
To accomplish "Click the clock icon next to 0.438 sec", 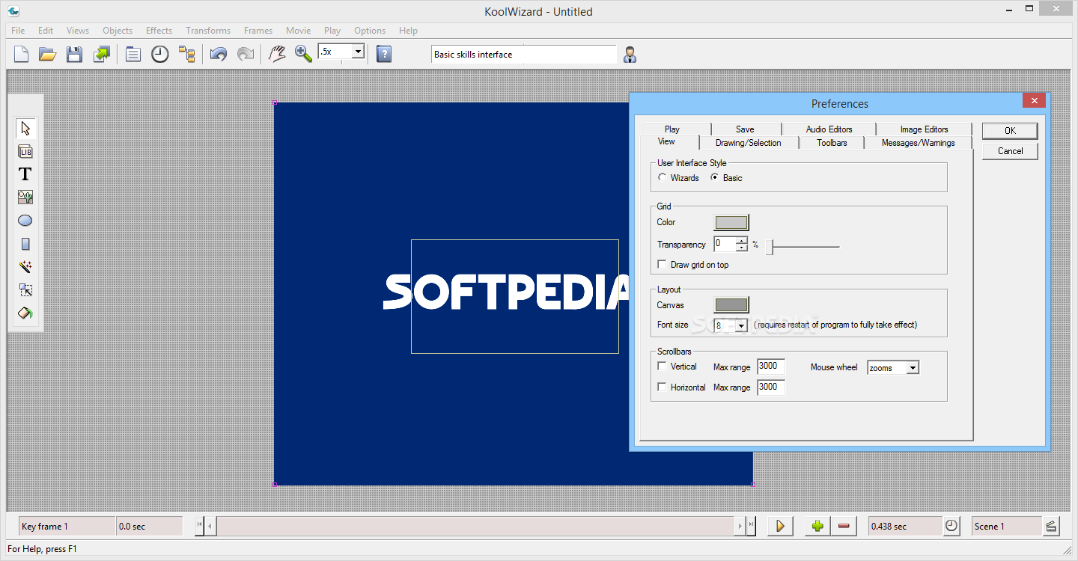I will (x=951, y=526).
